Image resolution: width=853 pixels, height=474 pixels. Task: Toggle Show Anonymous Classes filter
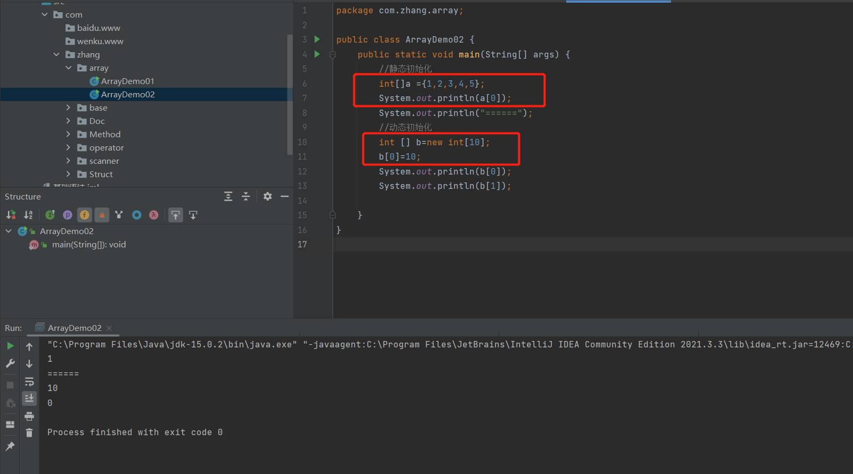(119, 215)
